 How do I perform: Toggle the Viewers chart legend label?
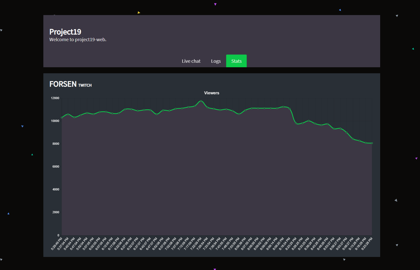pyautogui.click(x=212, y=93)
